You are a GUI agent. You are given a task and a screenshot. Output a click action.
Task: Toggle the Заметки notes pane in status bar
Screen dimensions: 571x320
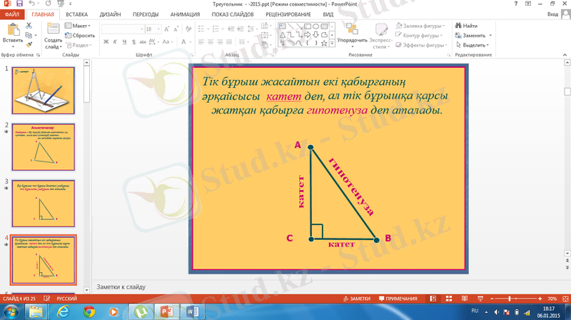(357, 298)
